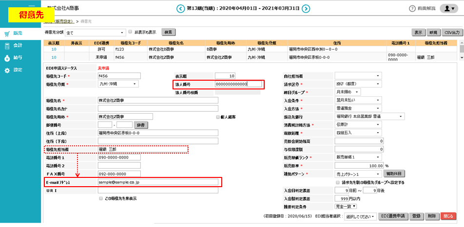Click the E-mail address input field

click(x=158, y=182)
